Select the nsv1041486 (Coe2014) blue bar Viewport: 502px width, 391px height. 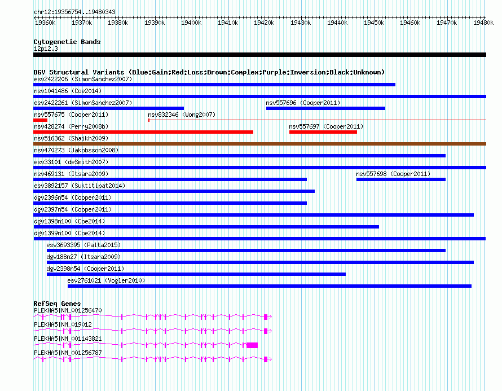point(259,96)
